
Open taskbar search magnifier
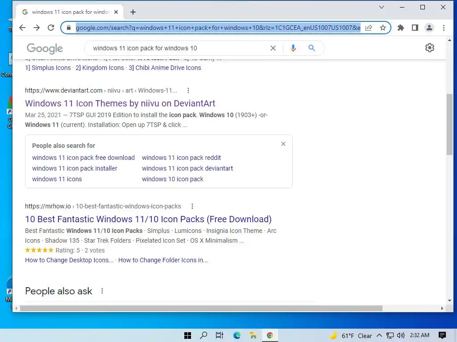point(204,335)
